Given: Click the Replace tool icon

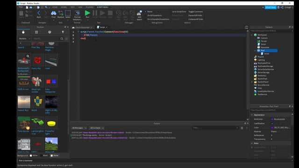Looking at the screenshot, I should [61, 13].
